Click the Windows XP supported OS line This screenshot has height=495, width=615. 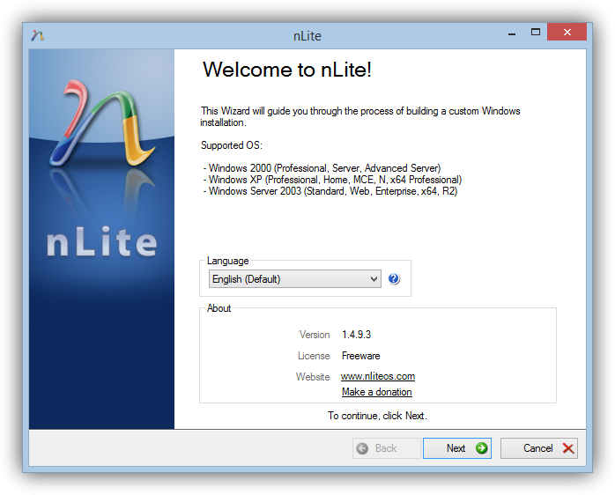(332, 180)
